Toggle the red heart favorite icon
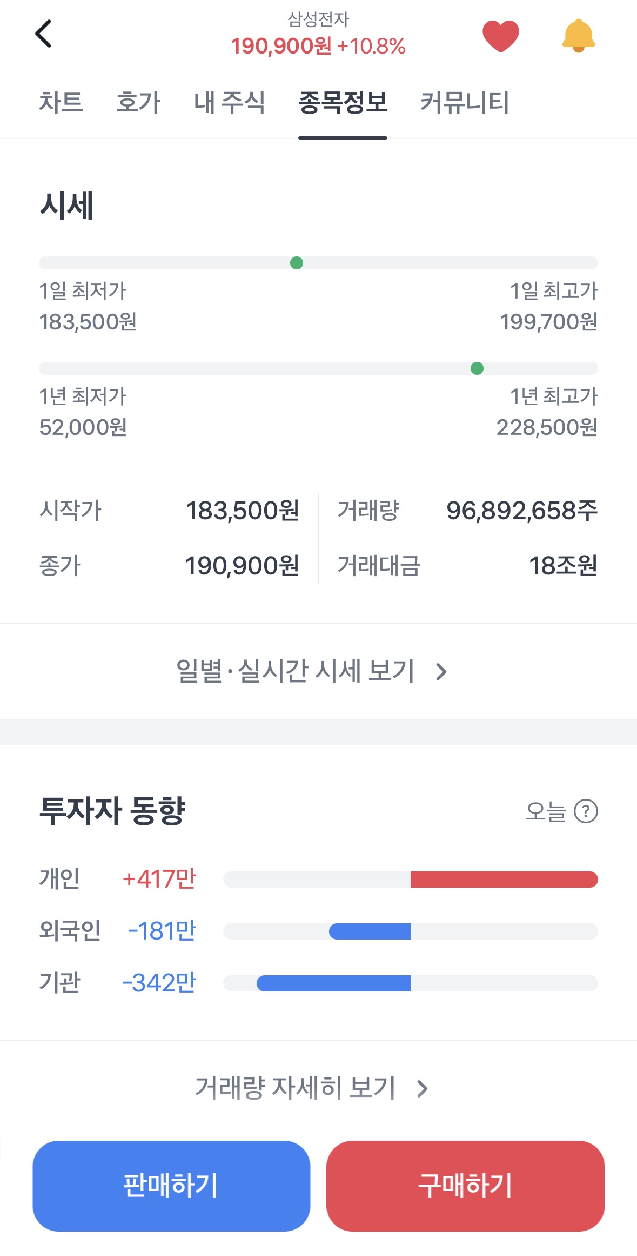Screen dimensions: 637x1256 click(x=500, y=36)
